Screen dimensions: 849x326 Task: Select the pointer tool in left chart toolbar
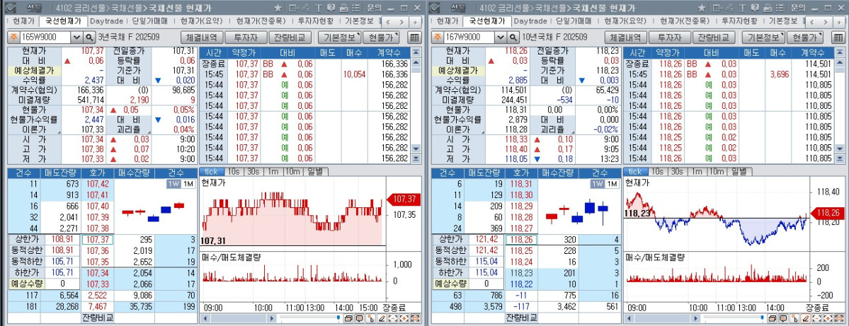[370, 318]
